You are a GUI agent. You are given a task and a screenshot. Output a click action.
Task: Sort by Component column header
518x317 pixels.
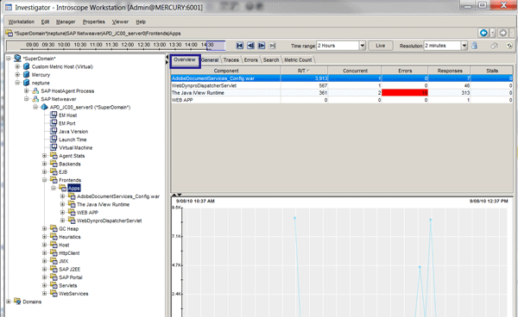pos(226,71)
